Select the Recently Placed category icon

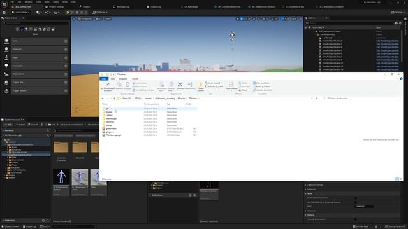(17, 29)
